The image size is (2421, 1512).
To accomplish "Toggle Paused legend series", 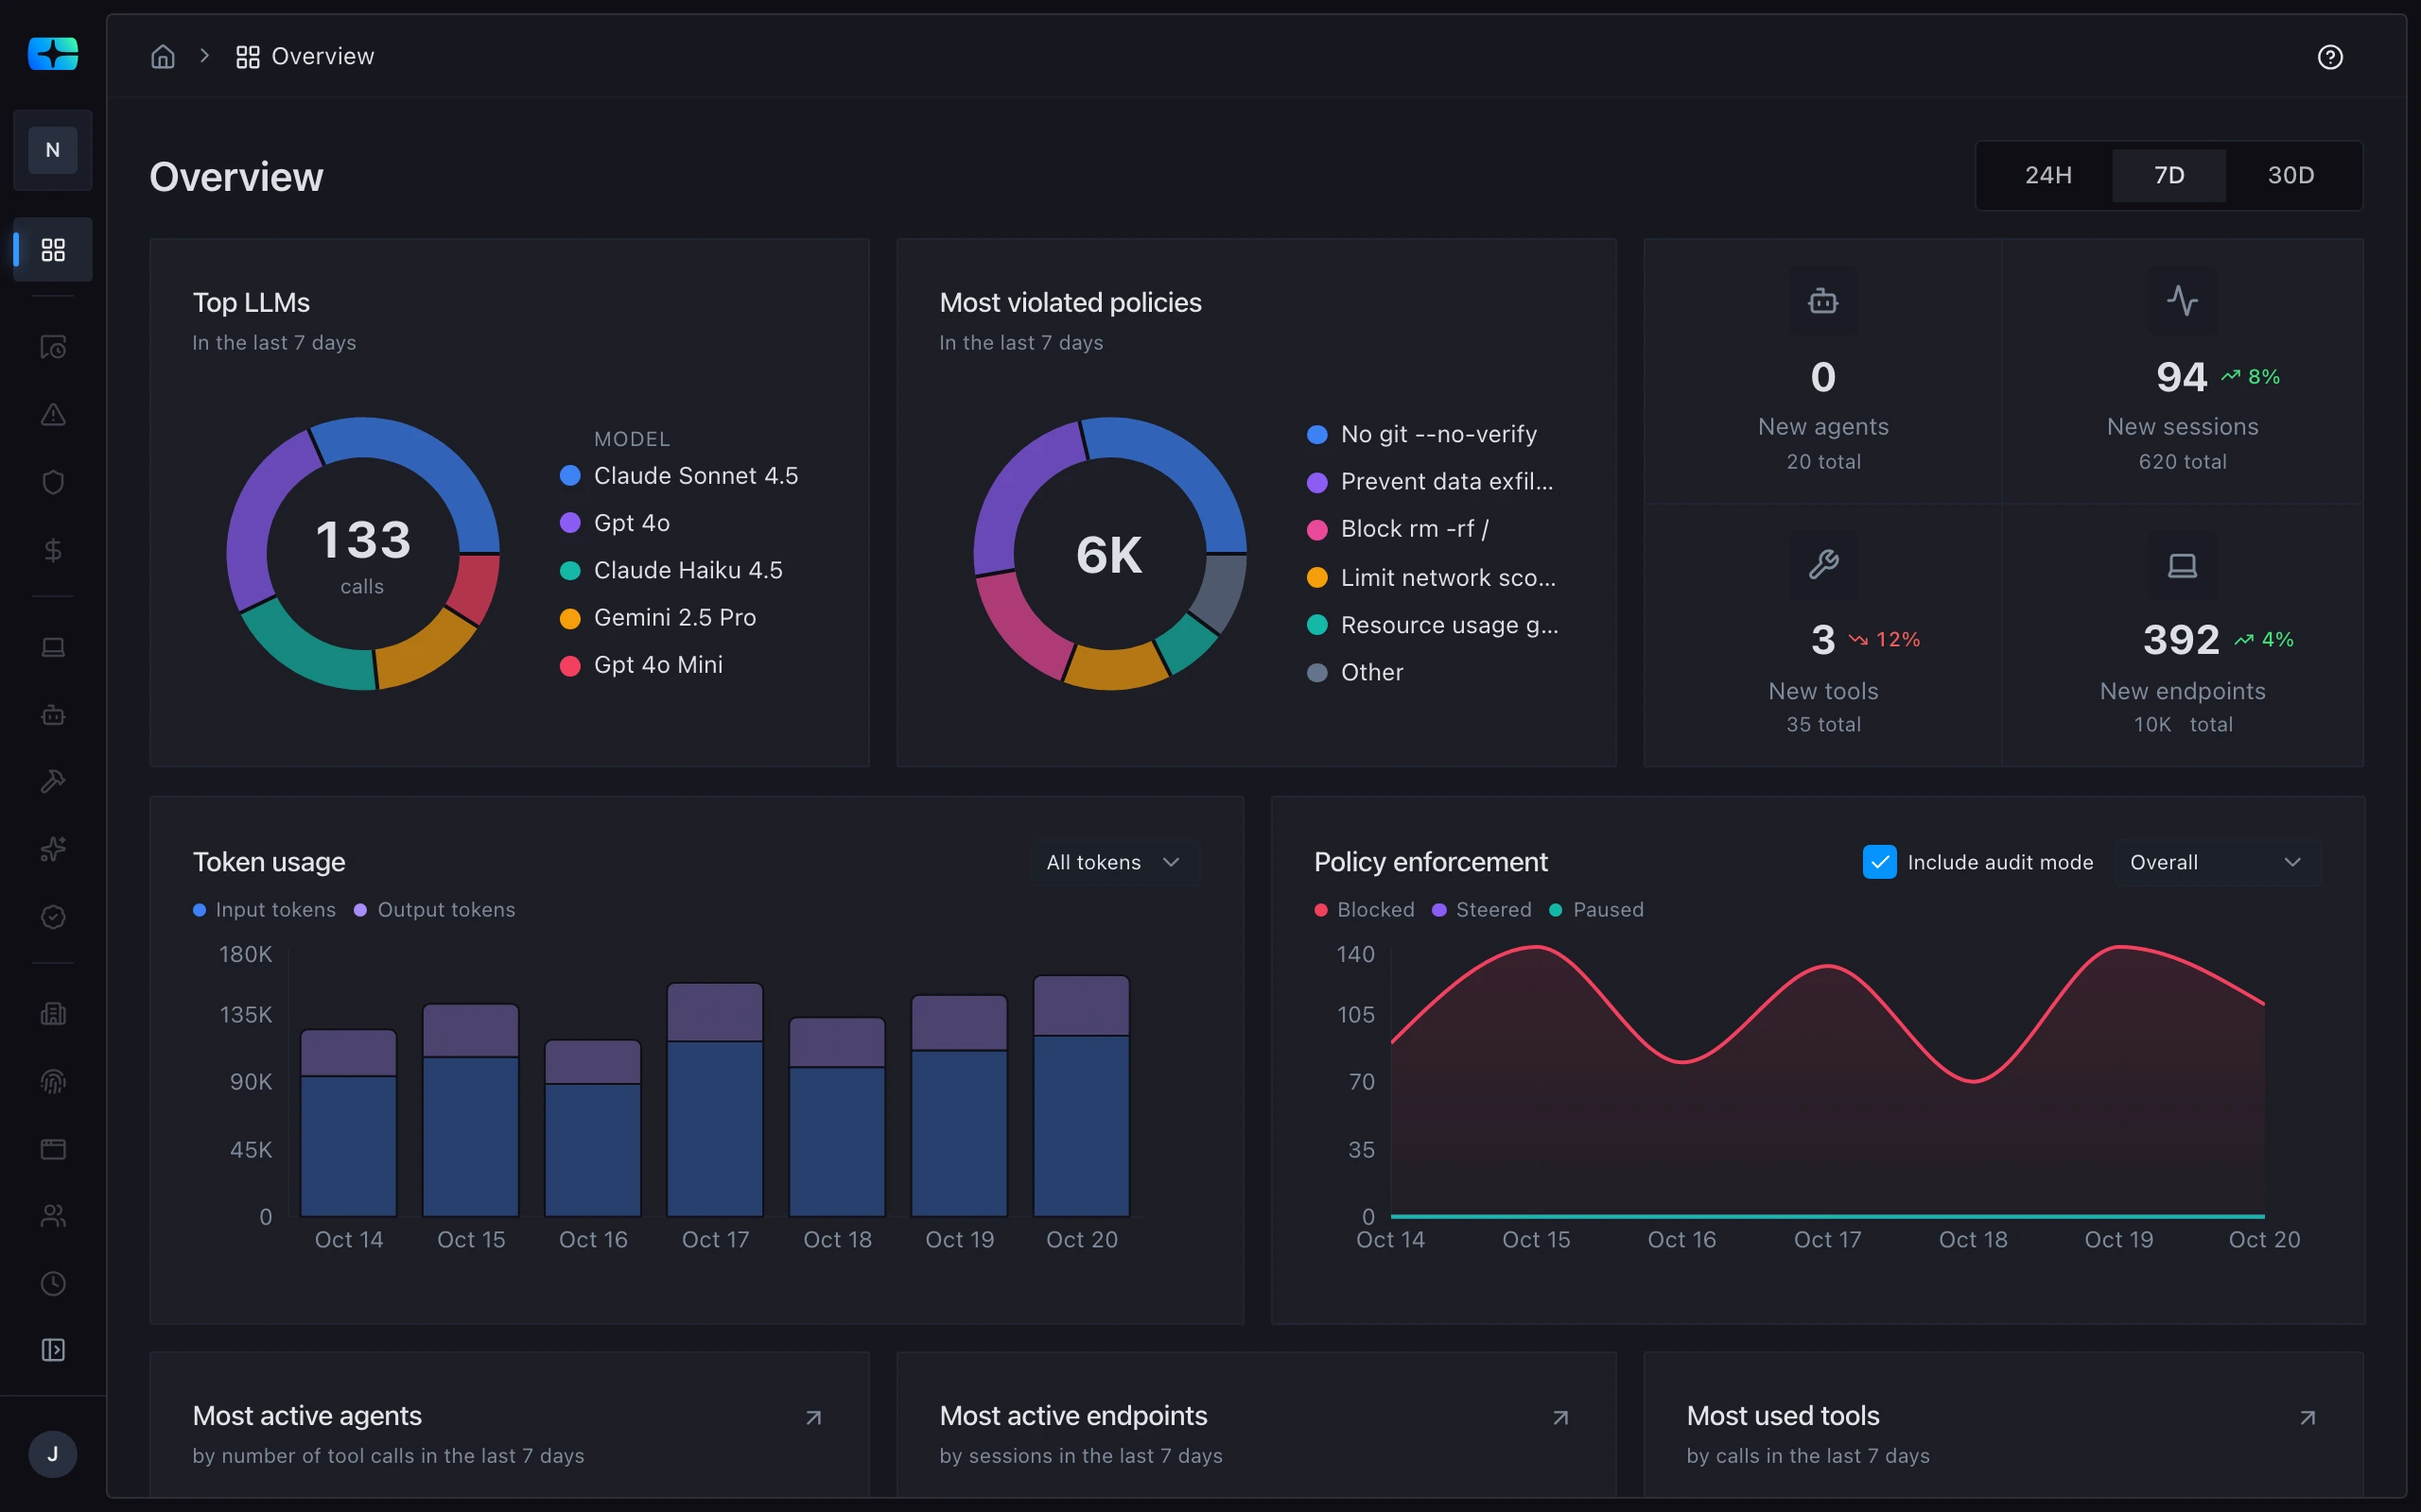I will [x=1596, y=910].
